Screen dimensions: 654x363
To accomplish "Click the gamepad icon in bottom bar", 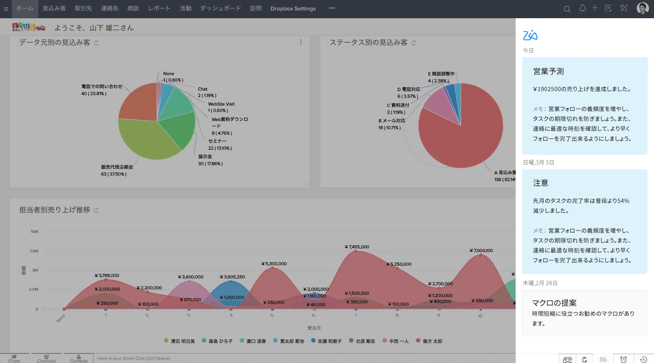I will point(568,359).
